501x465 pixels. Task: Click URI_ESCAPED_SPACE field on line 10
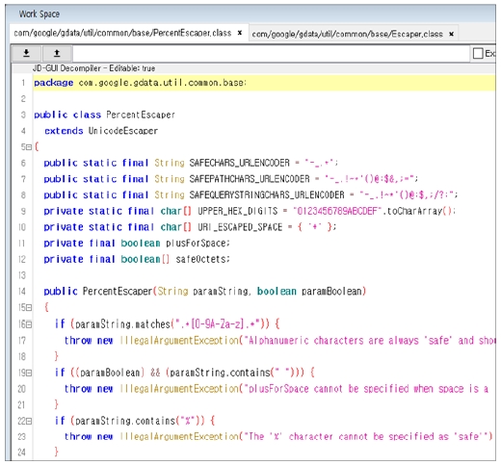(240, 227)
